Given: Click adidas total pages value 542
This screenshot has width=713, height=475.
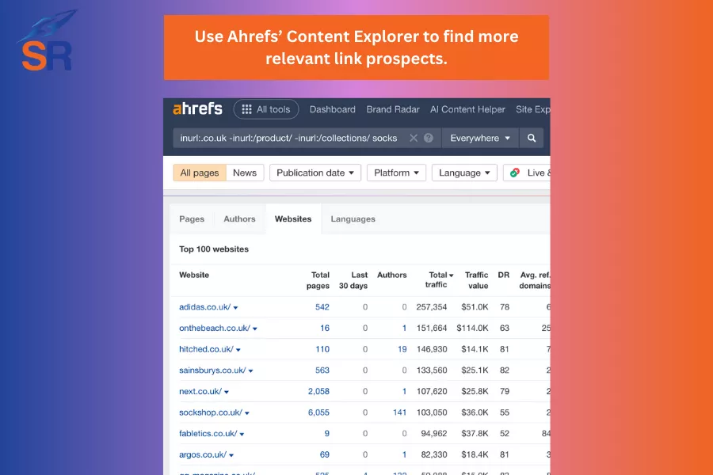Looking at the screenshot, I should click(322, 307).
